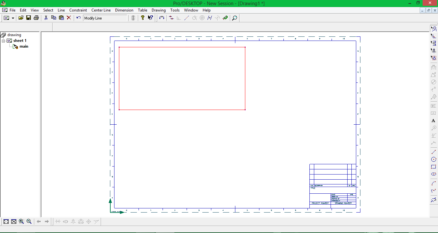Screen dimensions: 438x233
Task: Click the red Delete X icon
Action: pos(69,18)
